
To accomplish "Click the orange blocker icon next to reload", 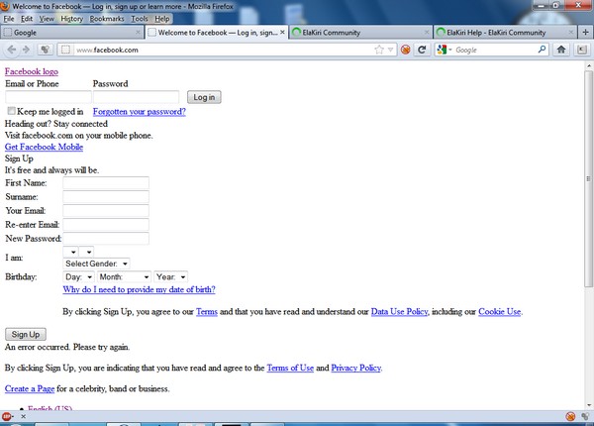I will click(x=405, y=50).
